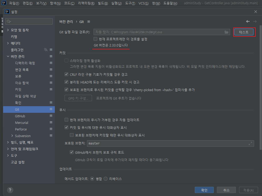
Task: Toggle 보호된 브랜치에 커밋할 때만 checkbox
Action: [x=72, y=135]
